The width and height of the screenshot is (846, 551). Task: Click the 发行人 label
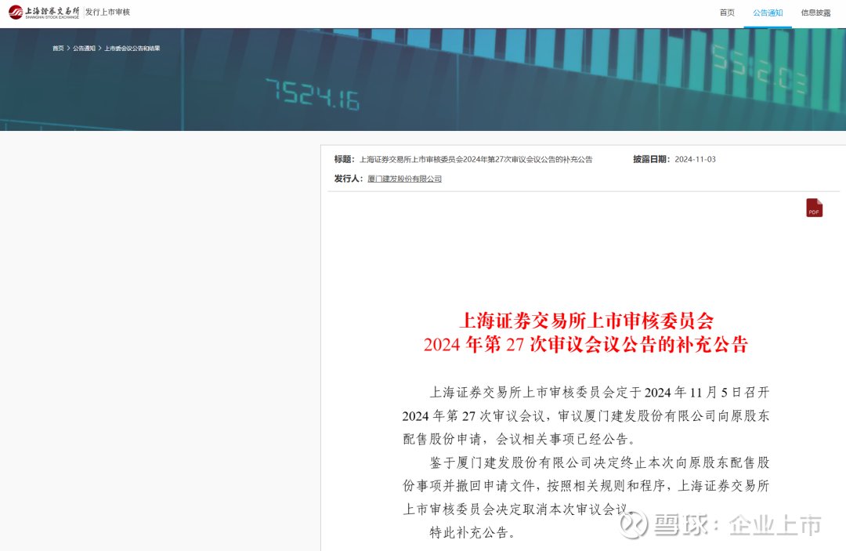pyautogui.click(x=349, y=179)
